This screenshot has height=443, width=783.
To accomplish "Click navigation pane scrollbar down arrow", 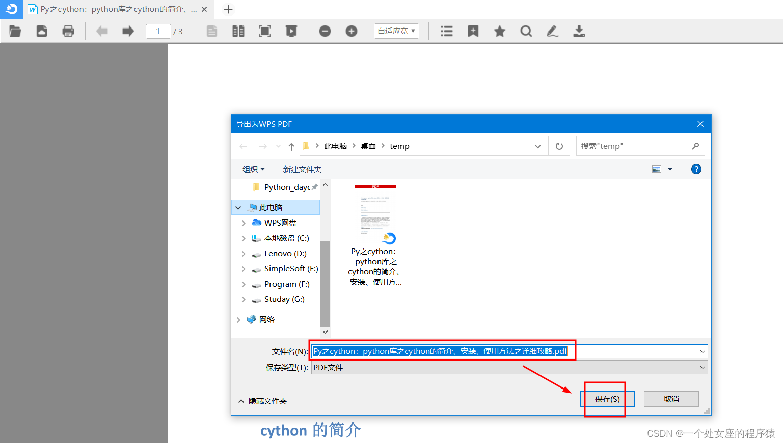I will [325, 332].
